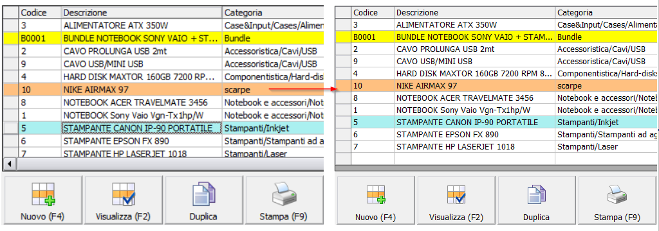The image size is (659, 231).
Task: Select STAMPANTE CANON IP-90 PORTATILE in left grid
Action: (x=142, y=128)
